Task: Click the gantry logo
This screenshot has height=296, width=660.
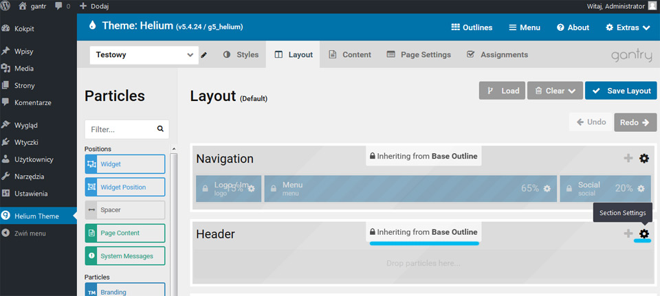Action: tap(631, 56)
